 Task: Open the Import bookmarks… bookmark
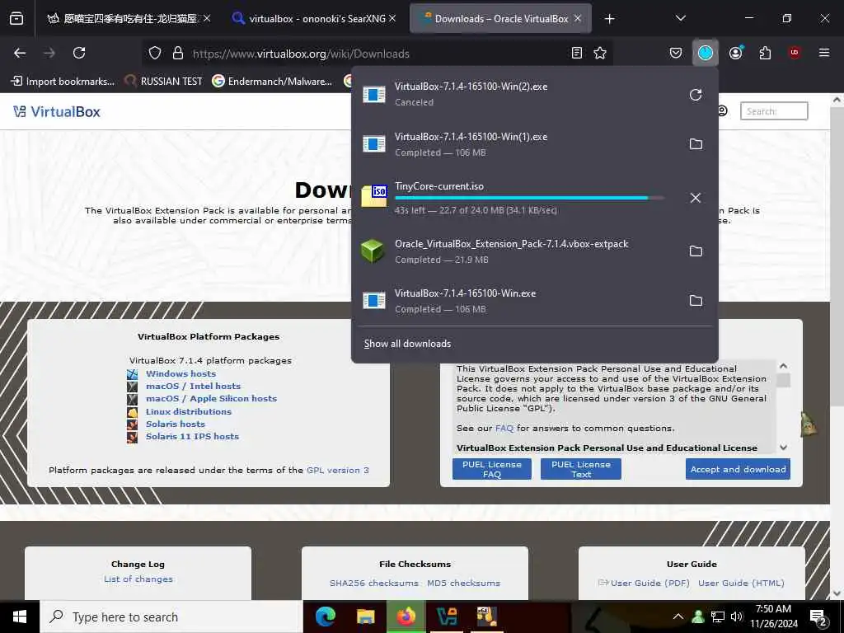pyautogui.click(x=63, y=82)
